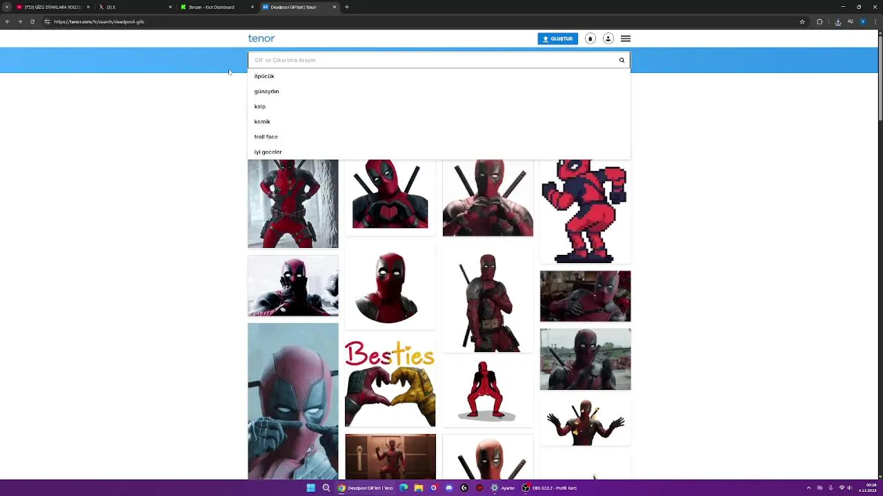Bookmark this page with star icon
This screenshot has width=883, height=496.
802,21
